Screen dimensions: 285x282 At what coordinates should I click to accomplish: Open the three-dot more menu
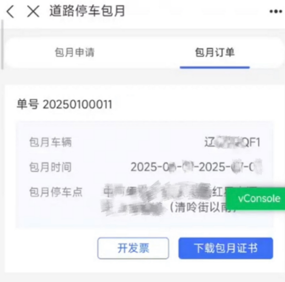pos(276,11)
